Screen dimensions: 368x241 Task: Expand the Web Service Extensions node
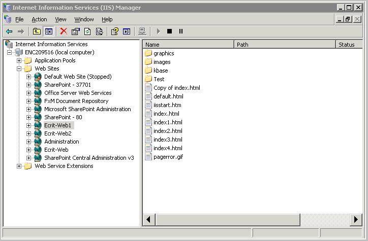click(19, 166)
